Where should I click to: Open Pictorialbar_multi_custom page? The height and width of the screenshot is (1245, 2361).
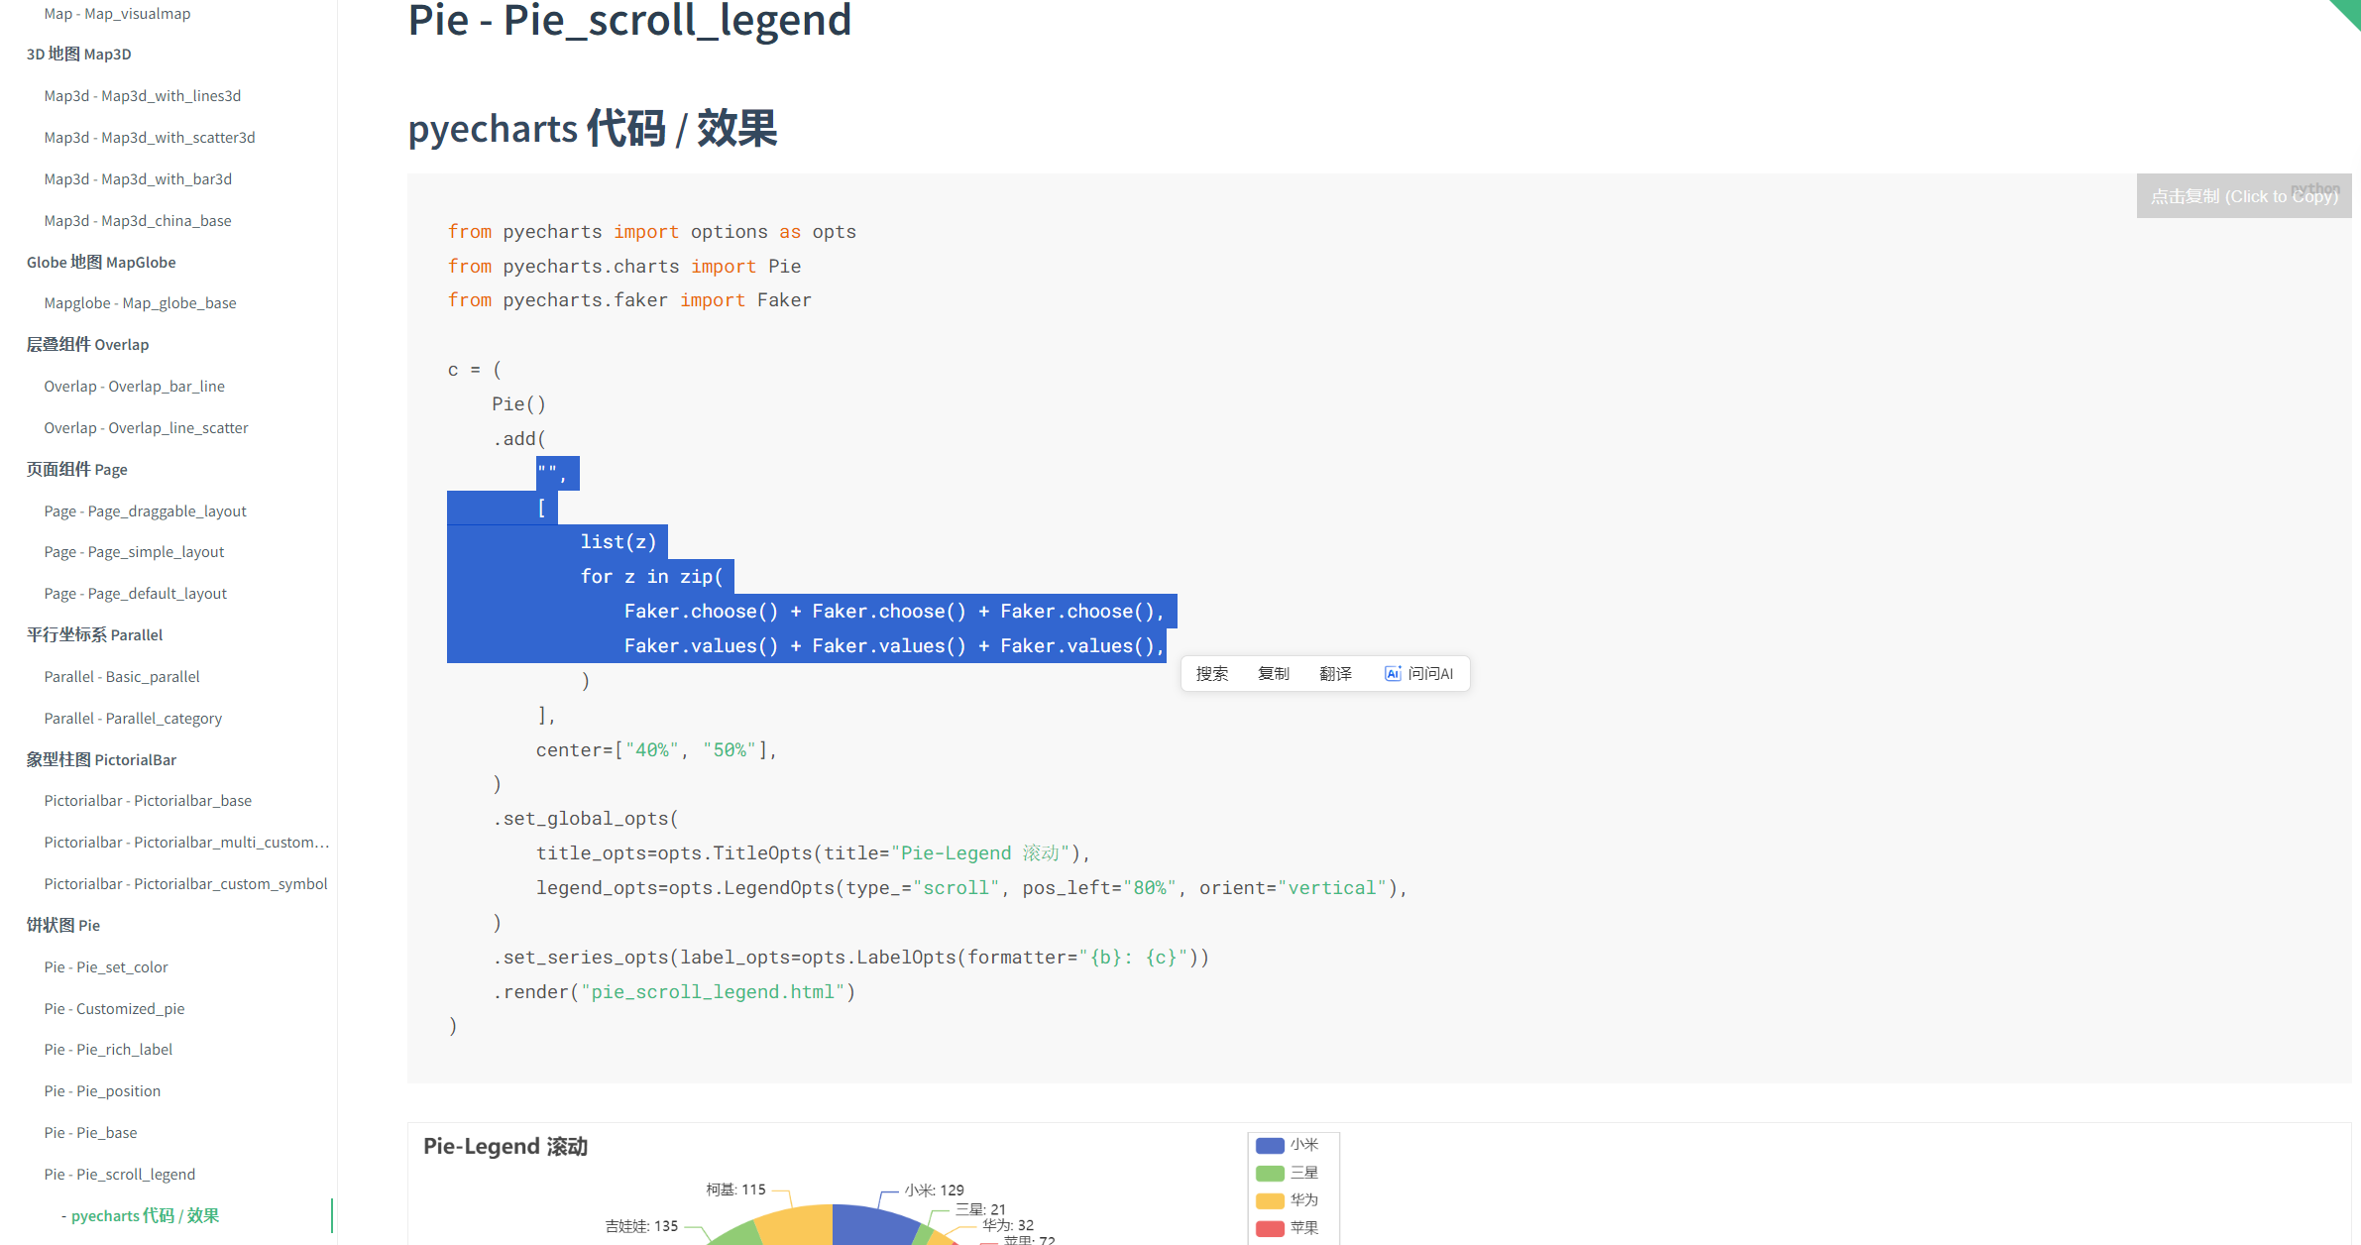coord(186,843)
